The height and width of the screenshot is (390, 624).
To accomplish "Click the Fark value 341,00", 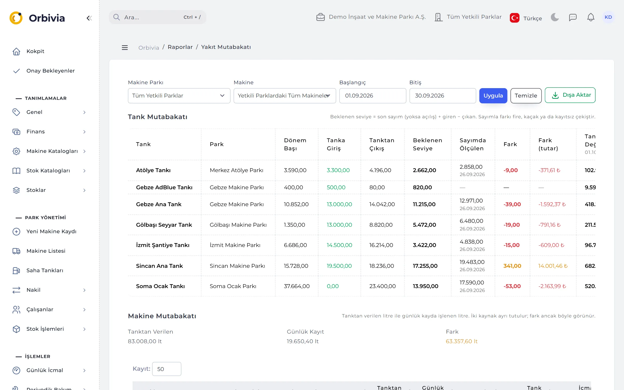I will point(512,266).
